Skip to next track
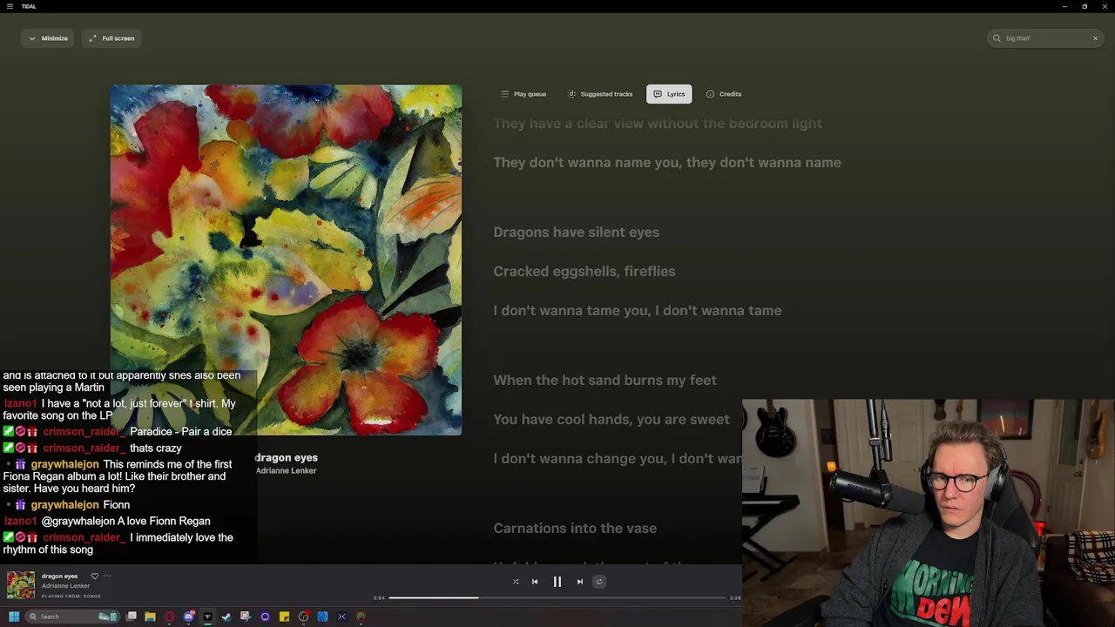This screenshot has width=1115, height=627. click(x=580, y=582)
